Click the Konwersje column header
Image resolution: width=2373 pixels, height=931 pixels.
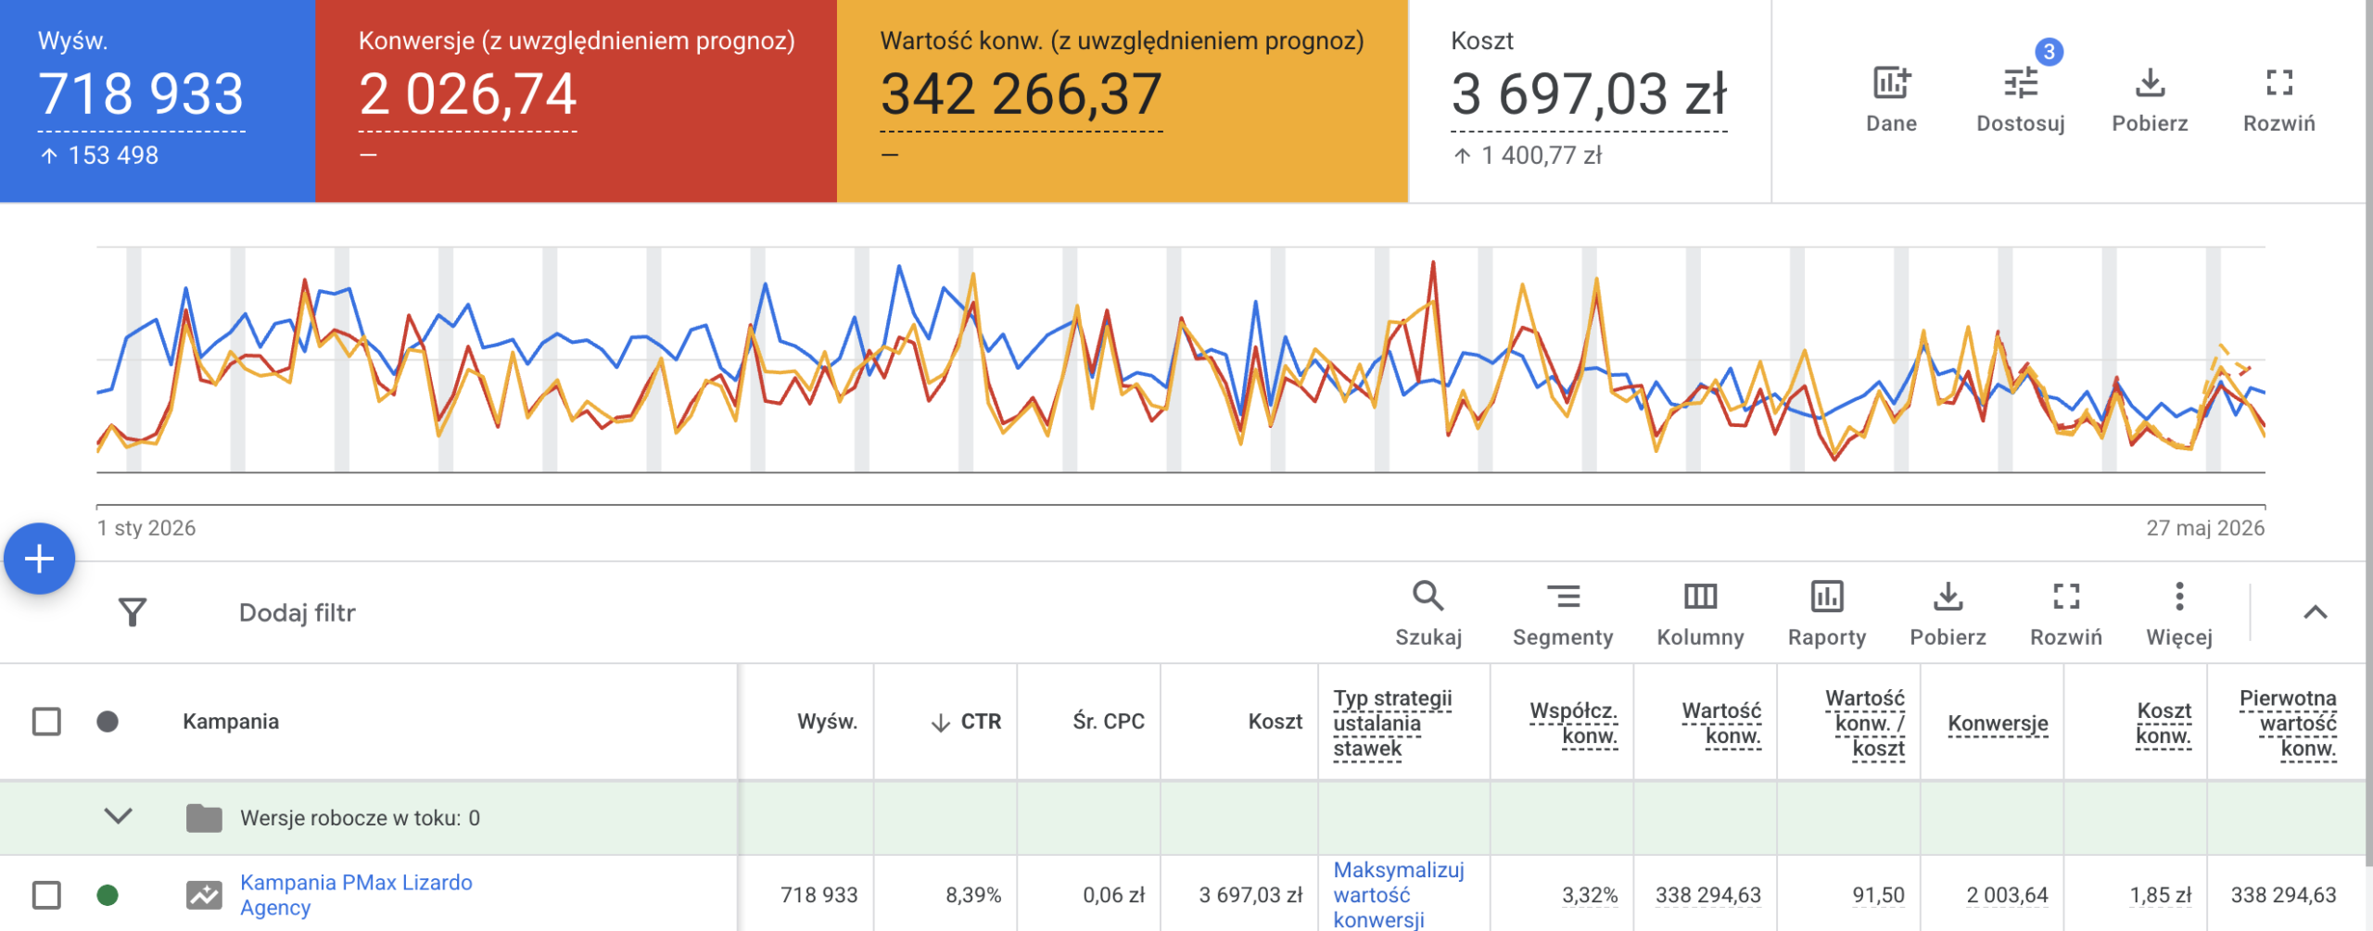pyautogui.click(x=1998, y=723)
